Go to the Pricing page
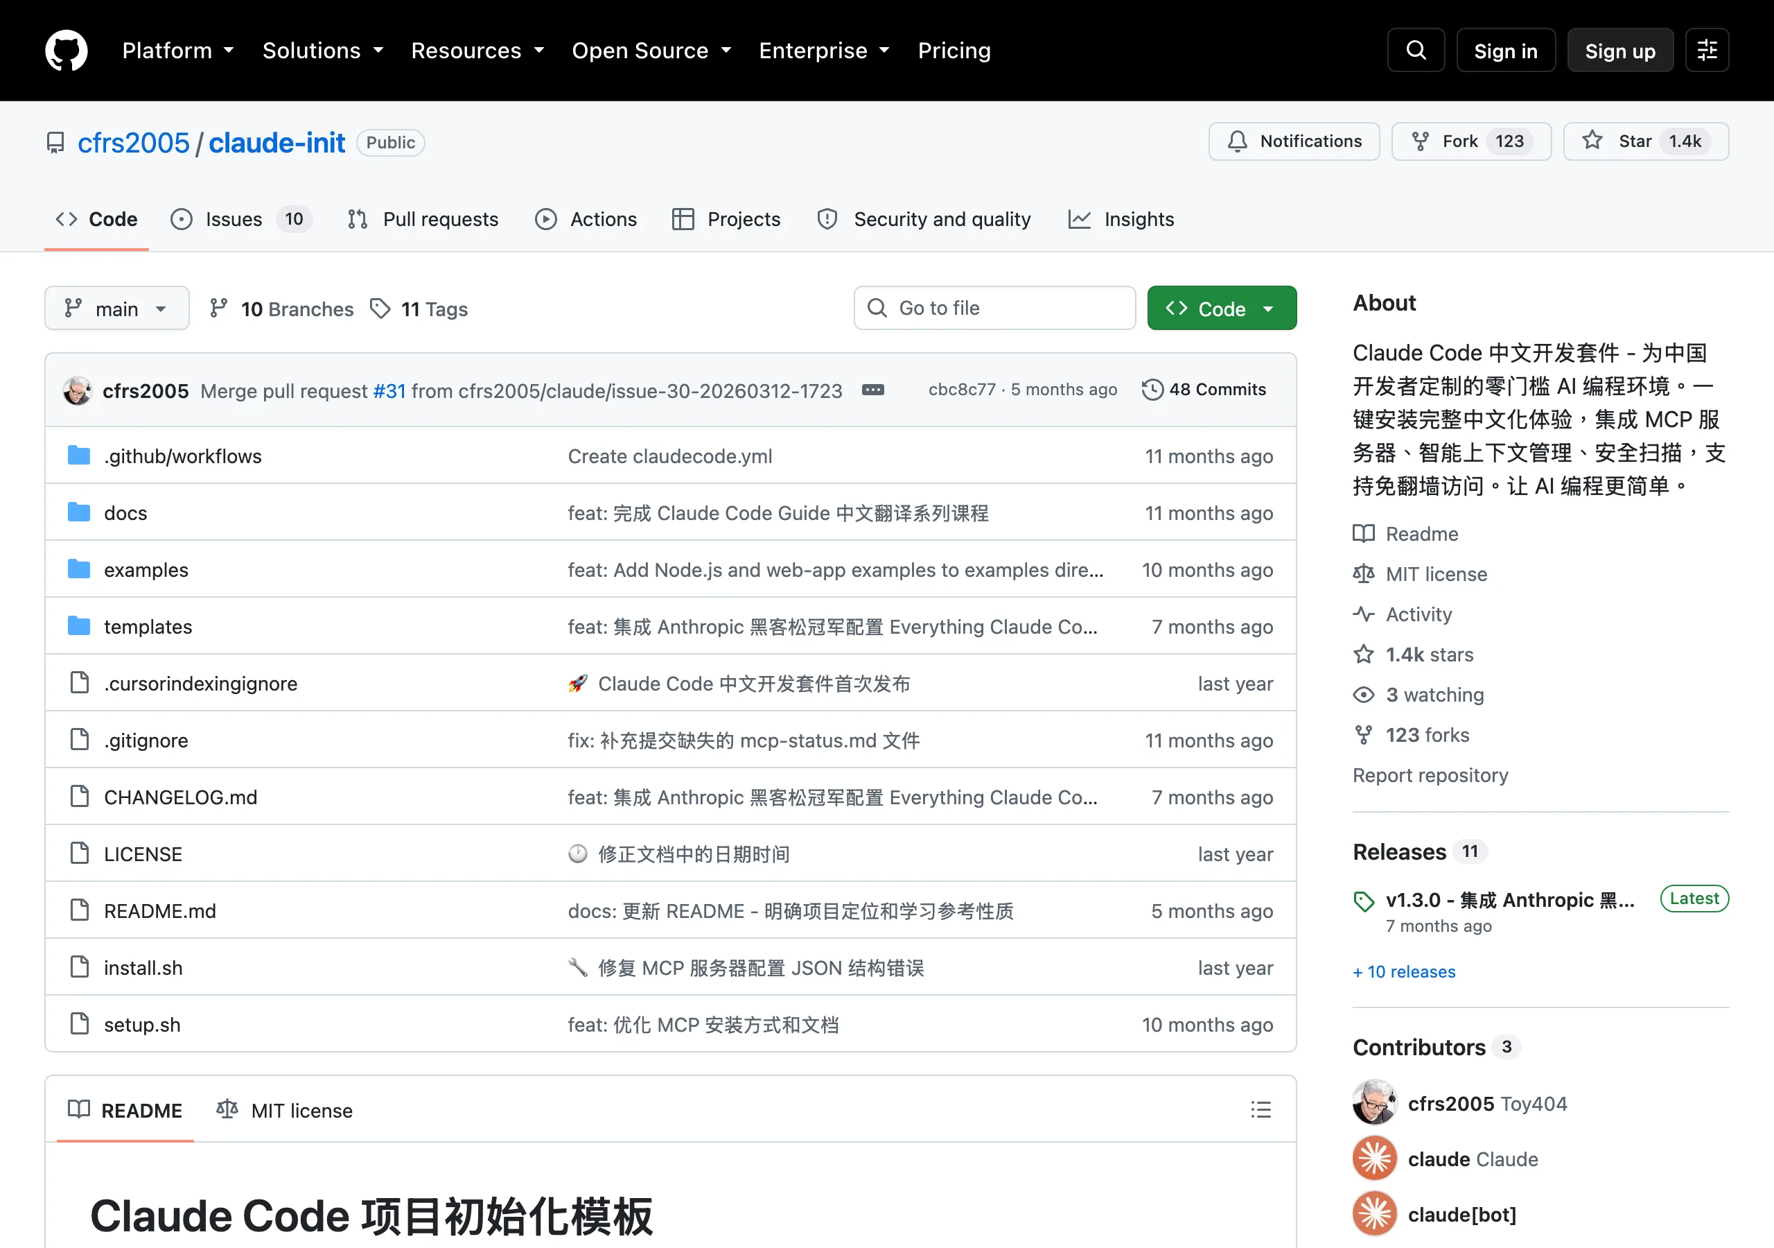Image resolution: width=1774 pixels, height=1248 pixels. [x=954, y=50]
